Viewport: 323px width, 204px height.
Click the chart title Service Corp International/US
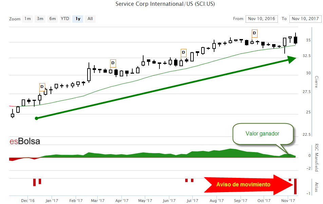click(x=165, y=4)
